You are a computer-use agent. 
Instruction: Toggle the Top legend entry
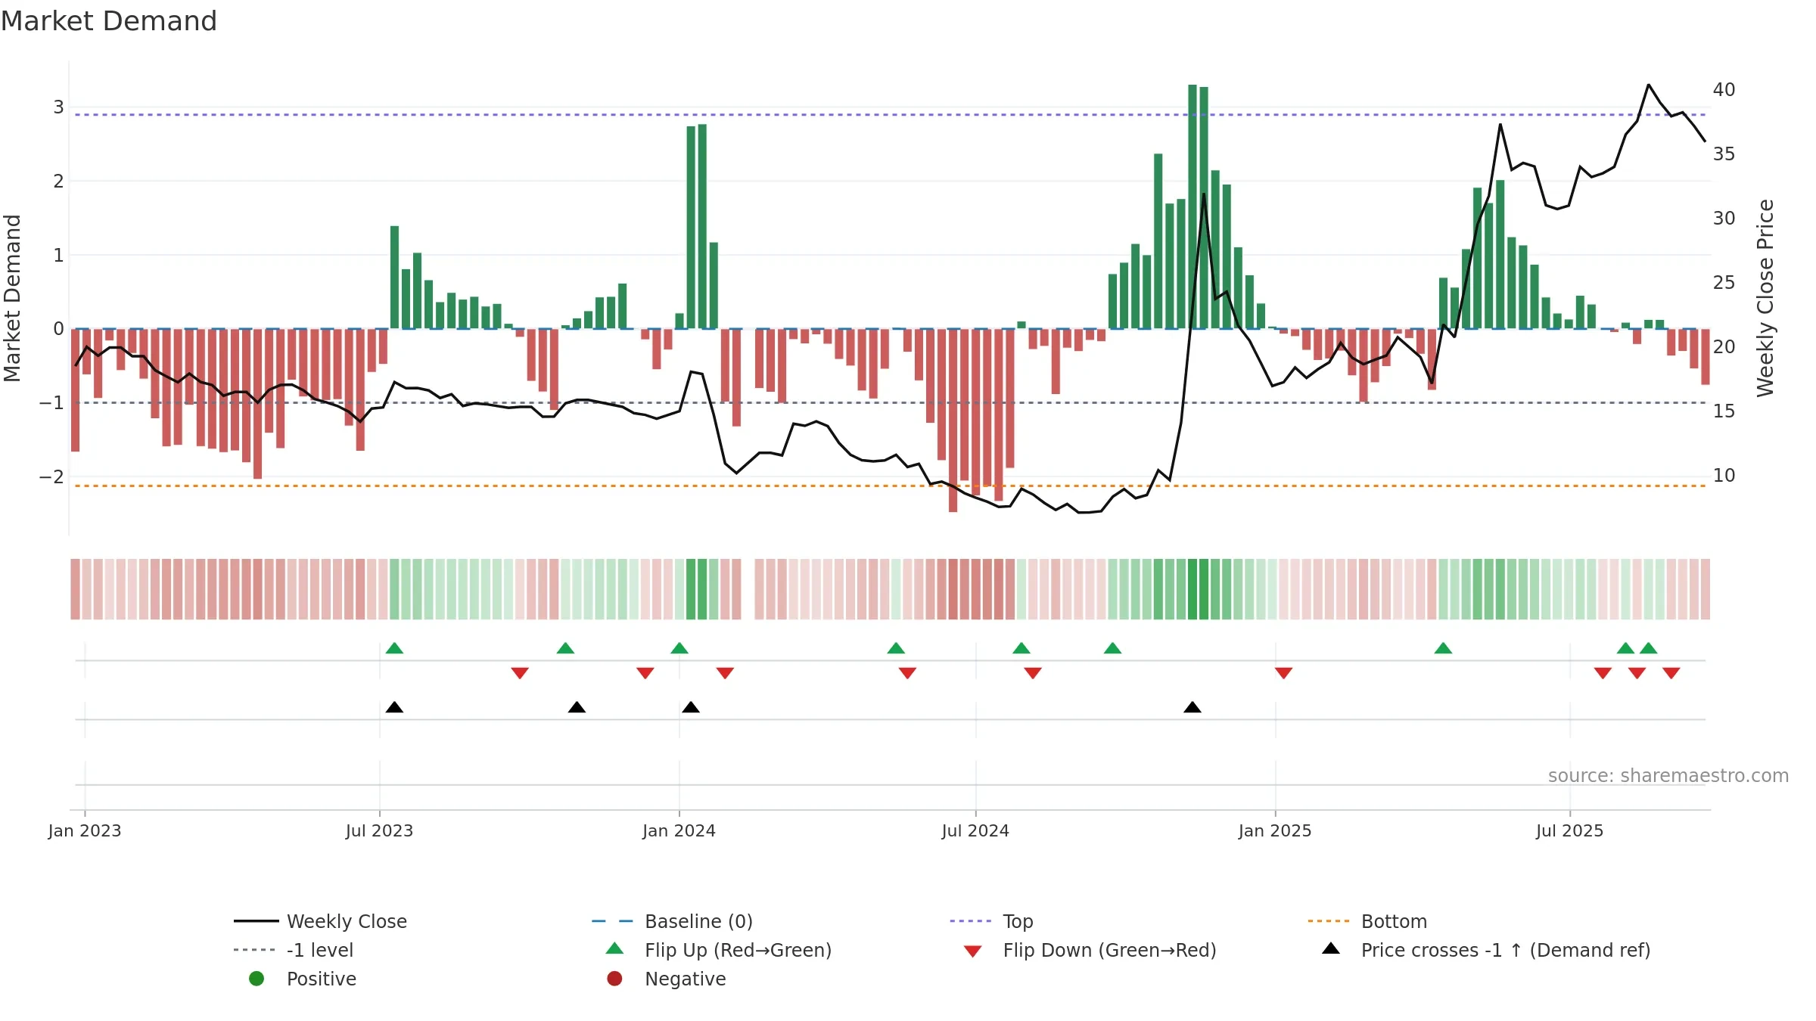991,921
